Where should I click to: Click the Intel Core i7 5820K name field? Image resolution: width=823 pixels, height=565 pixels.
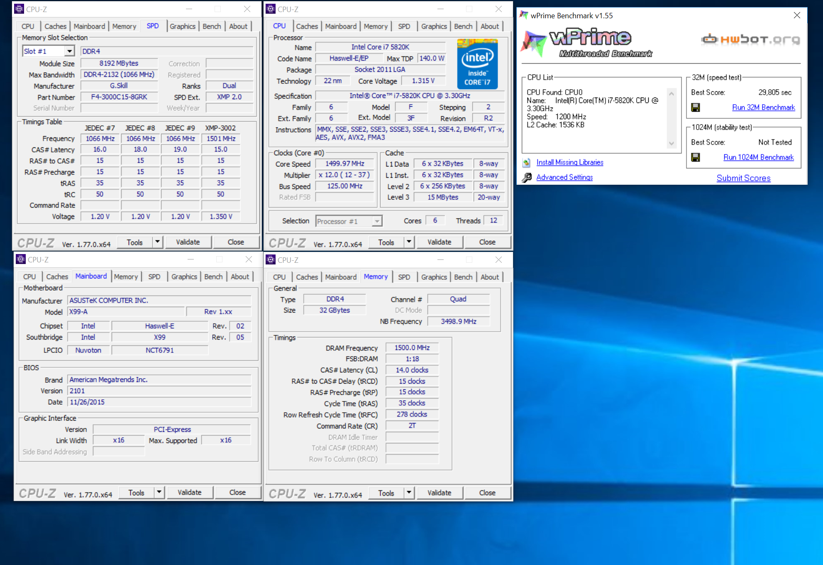click(x=380, y=47)
